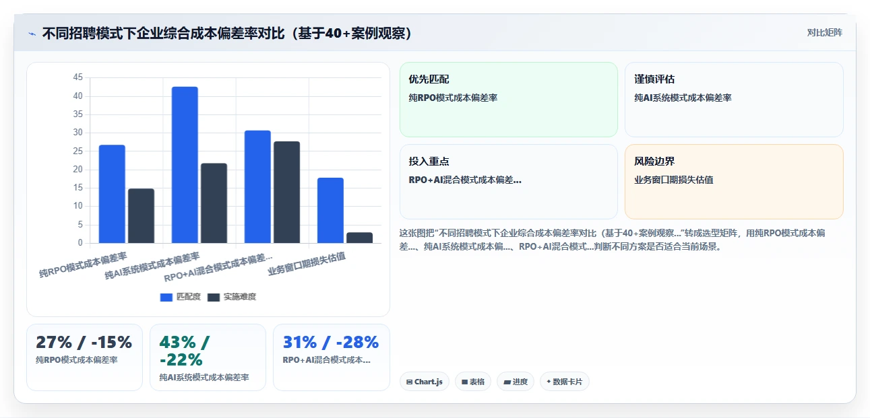Click caption under the 27% / -15% stat
870x418 pixels.
point(77,360)
